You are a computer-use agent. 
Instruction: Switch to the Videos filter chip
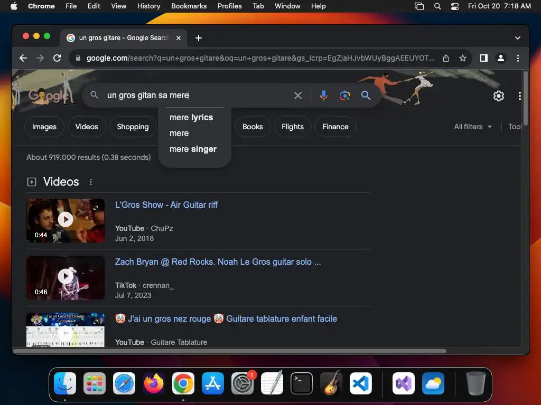(x=87, y=127)
